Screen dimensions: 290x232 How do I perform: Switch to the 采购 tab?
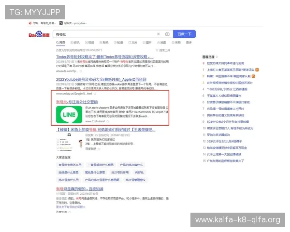176,43
